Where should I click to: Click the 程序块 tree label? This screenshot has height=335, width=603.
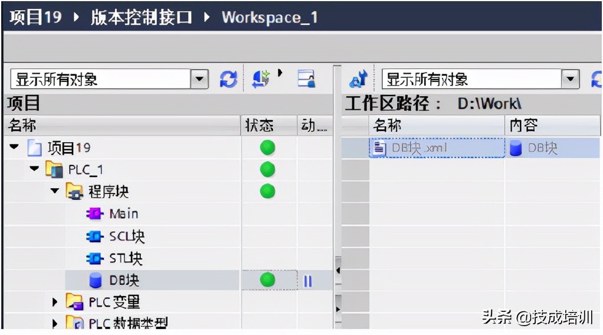pos(109,191)
